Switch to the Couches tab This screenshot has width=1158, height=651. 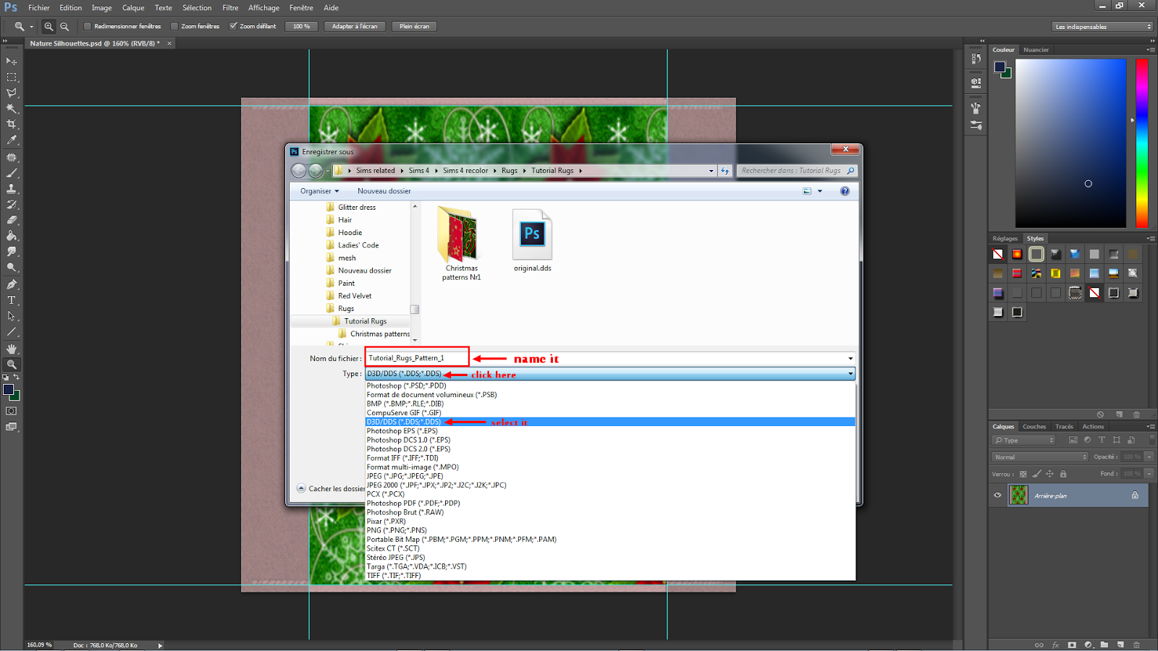(1034, 427)
